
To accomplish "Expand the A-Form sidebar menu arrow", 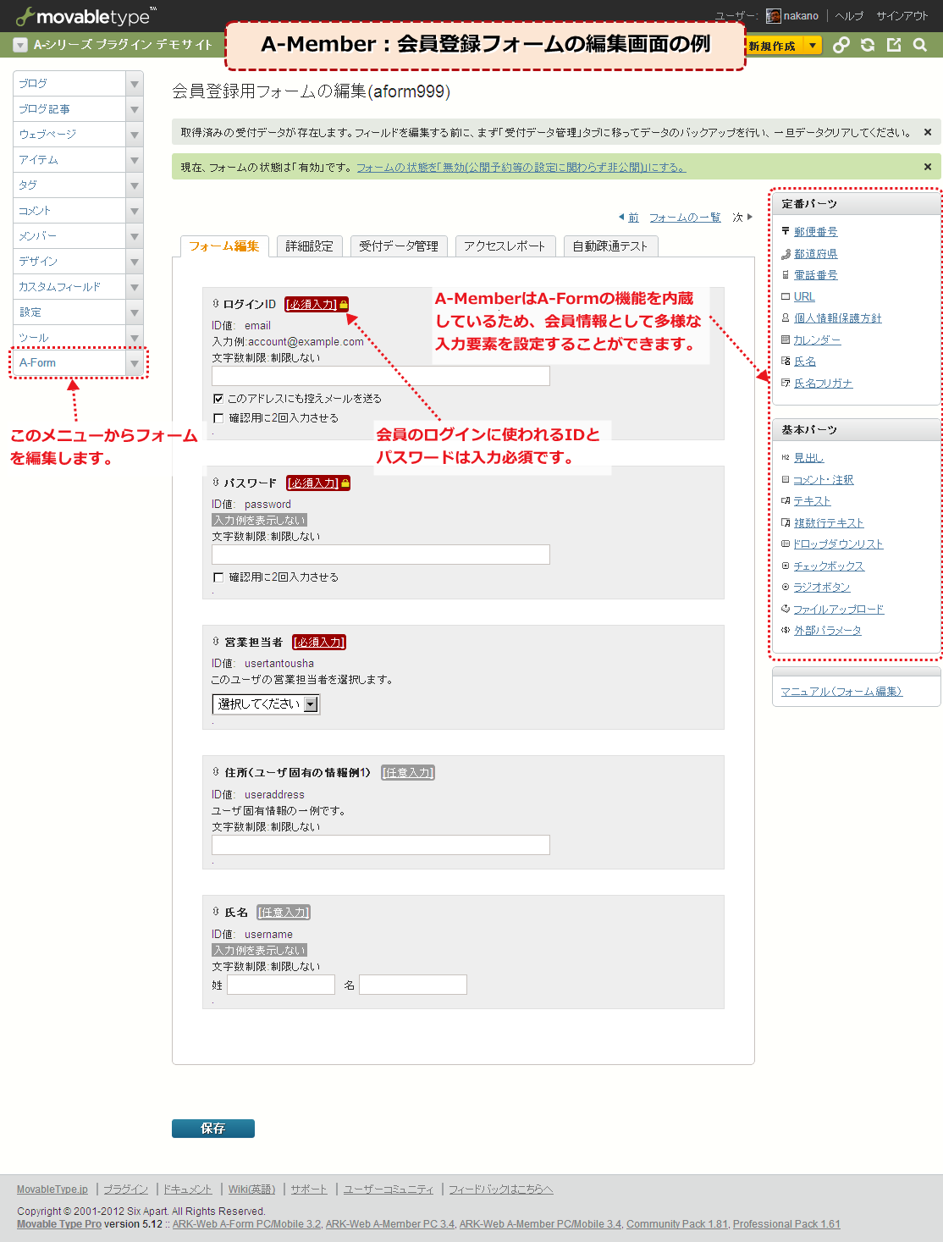I will click(x=134, y=363).
